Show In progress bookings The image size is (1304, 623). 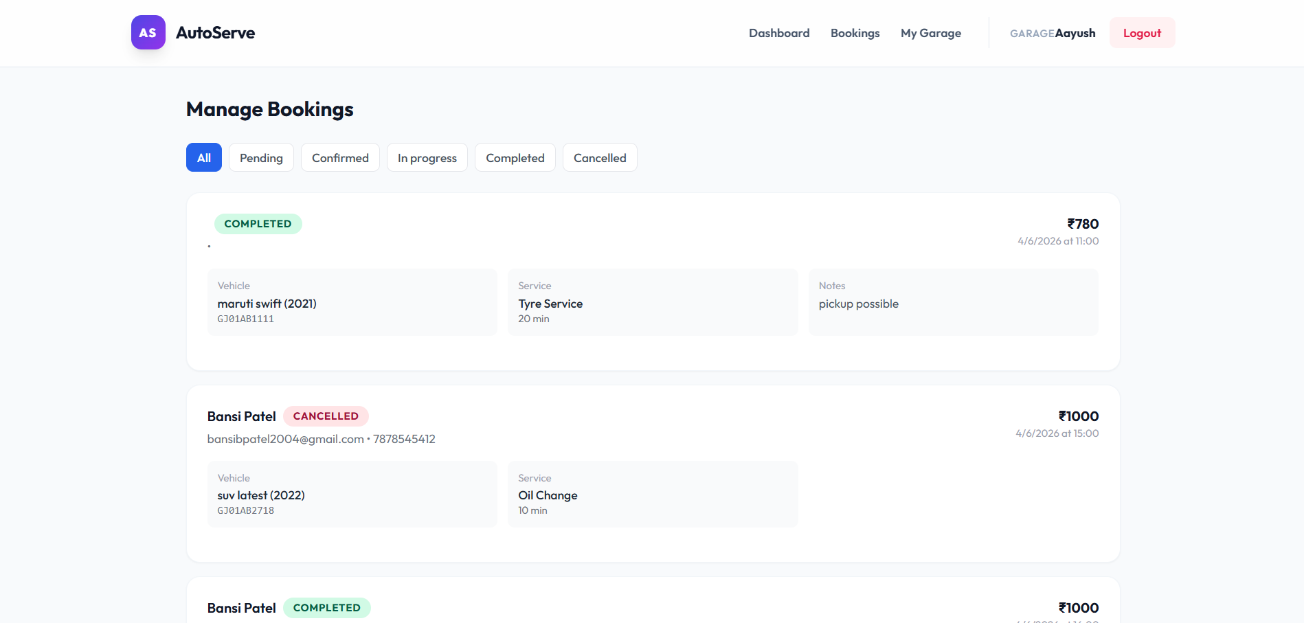(427, 157)
